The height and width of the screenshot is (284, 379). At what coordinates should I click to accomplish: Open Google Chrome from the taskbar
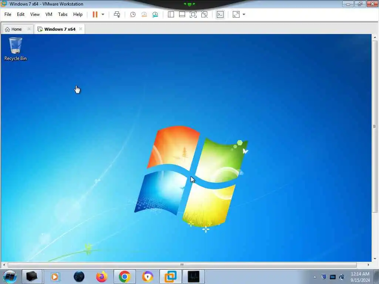[125, 277]
